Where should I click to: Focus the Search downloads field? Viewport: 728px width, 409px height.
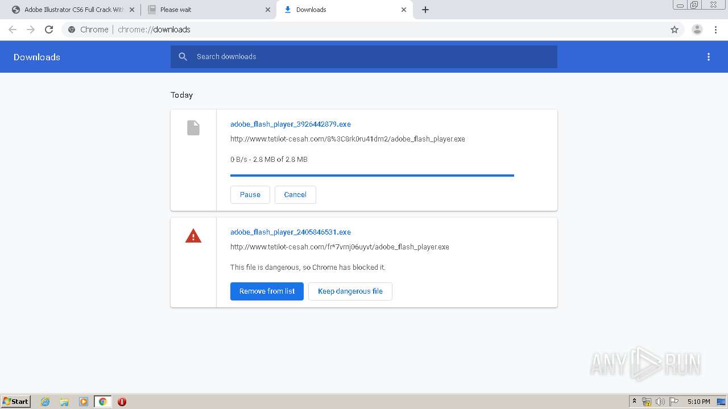pyautogui.click(x=364, y=57)
